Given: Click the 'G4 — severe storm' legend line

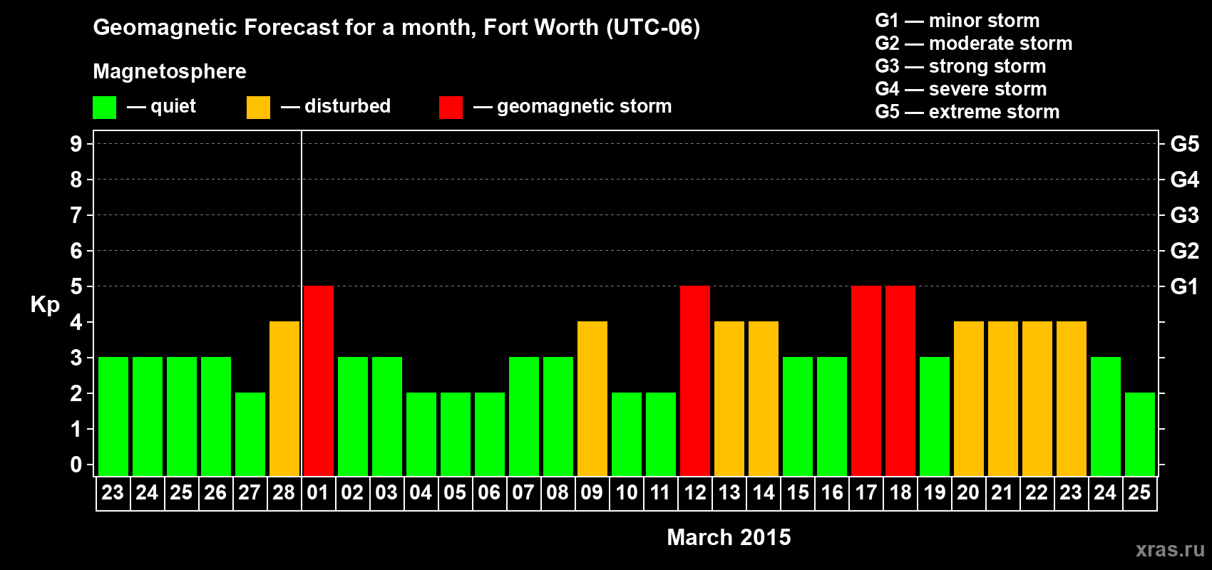Looking at the screenshot, I should [961, 89].
